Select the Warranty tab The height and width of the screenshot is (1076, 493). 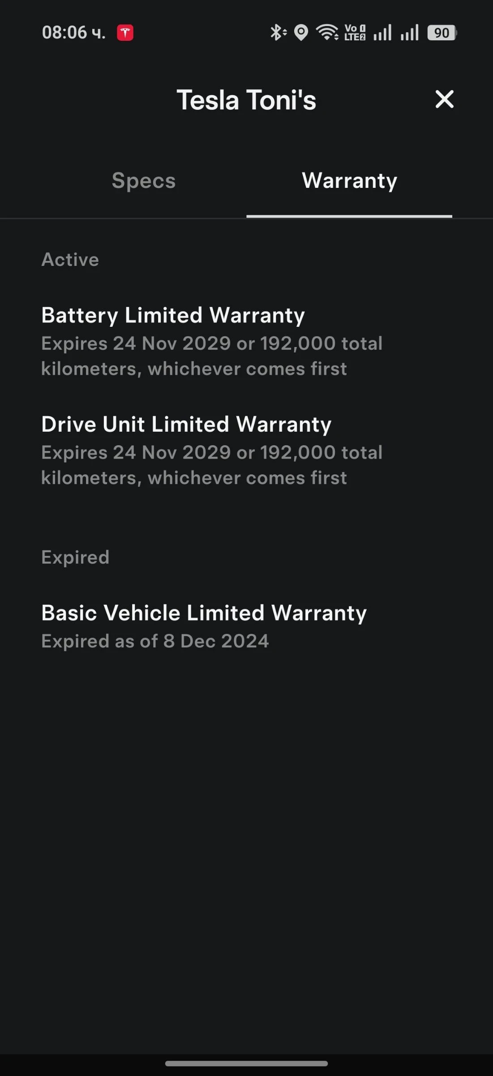[349, 181]
